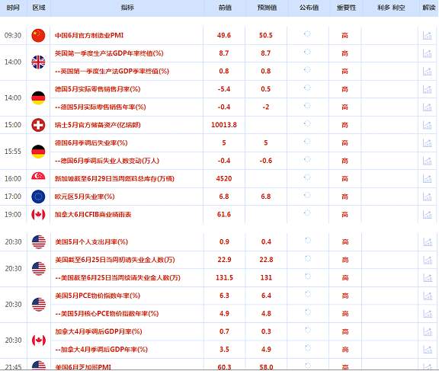Click forecast value 50.5

coord(266,36)
